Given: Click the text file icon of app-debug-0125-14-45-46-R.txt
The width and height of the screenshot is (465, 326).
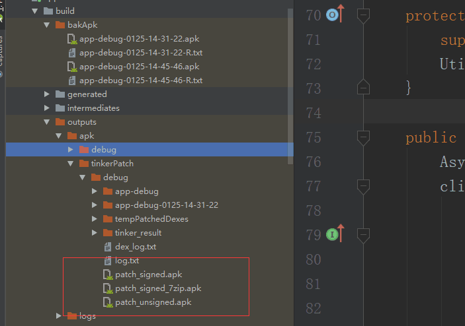Looking at the screenshot, I should (71, 81).
